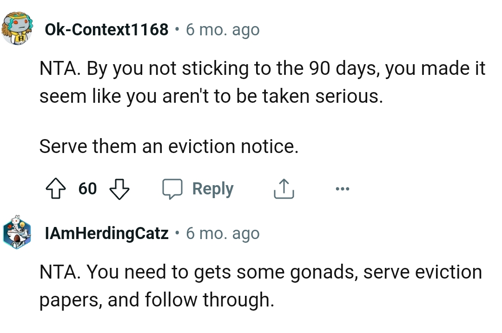The image size is (502, 333).
Task: Open the three-dot more options menu
Action: 342,189
